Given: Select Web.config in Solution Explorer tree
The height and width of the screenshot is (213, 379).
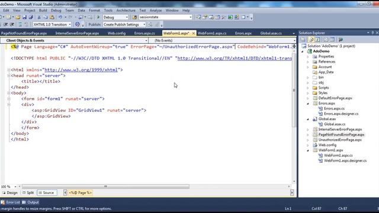Looking at the screenshot, I should point(327,145).
